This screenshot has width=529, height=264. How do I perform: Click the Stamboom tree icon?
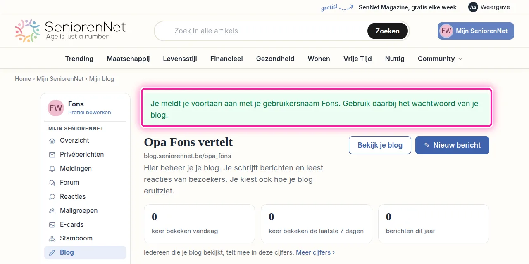coord(52,238)
